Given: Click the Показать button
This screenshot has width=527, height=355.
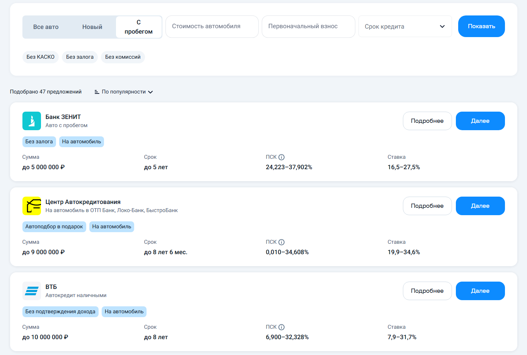Looking at the screenshot, I should tap(481, 26).
